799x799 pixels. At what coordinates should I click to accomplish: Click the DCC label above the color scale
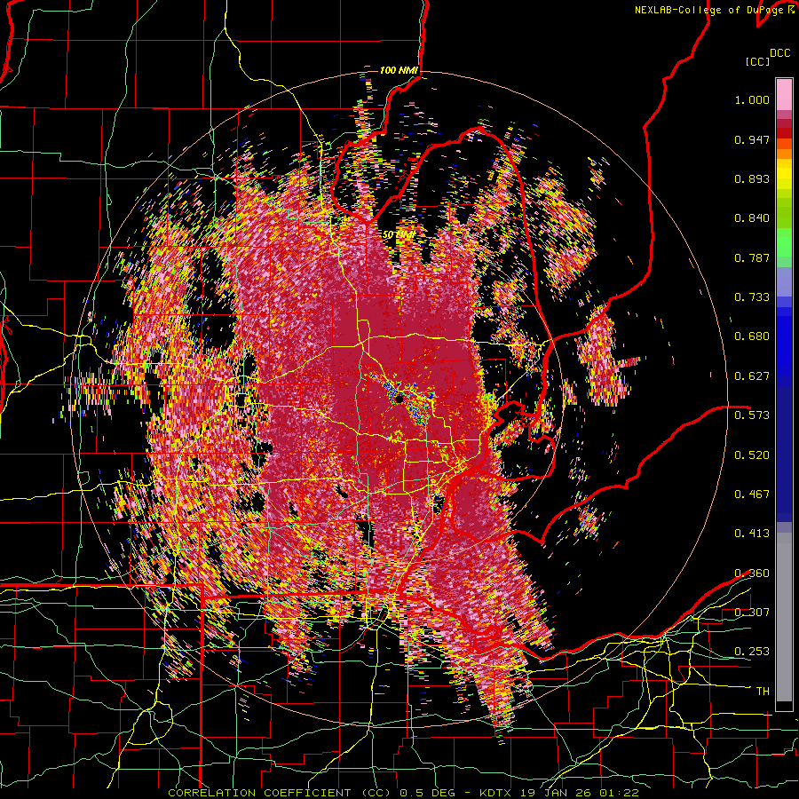(x=779, y=53)
